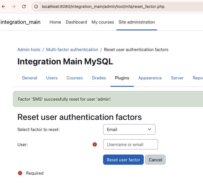Click the red required icon in legend
The width and height of the screenshot is (203, 184).
pyautogui.click(x=20, y=173)
